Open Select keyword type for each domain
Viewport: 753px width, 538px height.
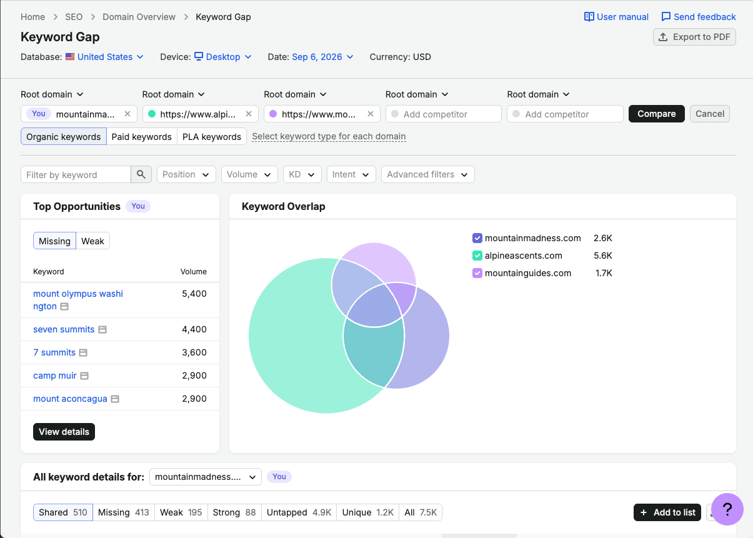(x=329, y=136)
